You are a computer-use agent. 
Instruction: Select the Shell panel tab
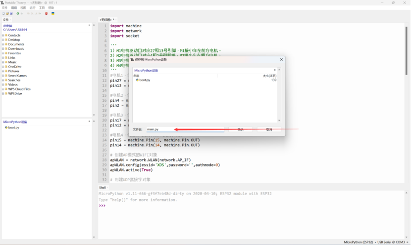pos(103,188)
